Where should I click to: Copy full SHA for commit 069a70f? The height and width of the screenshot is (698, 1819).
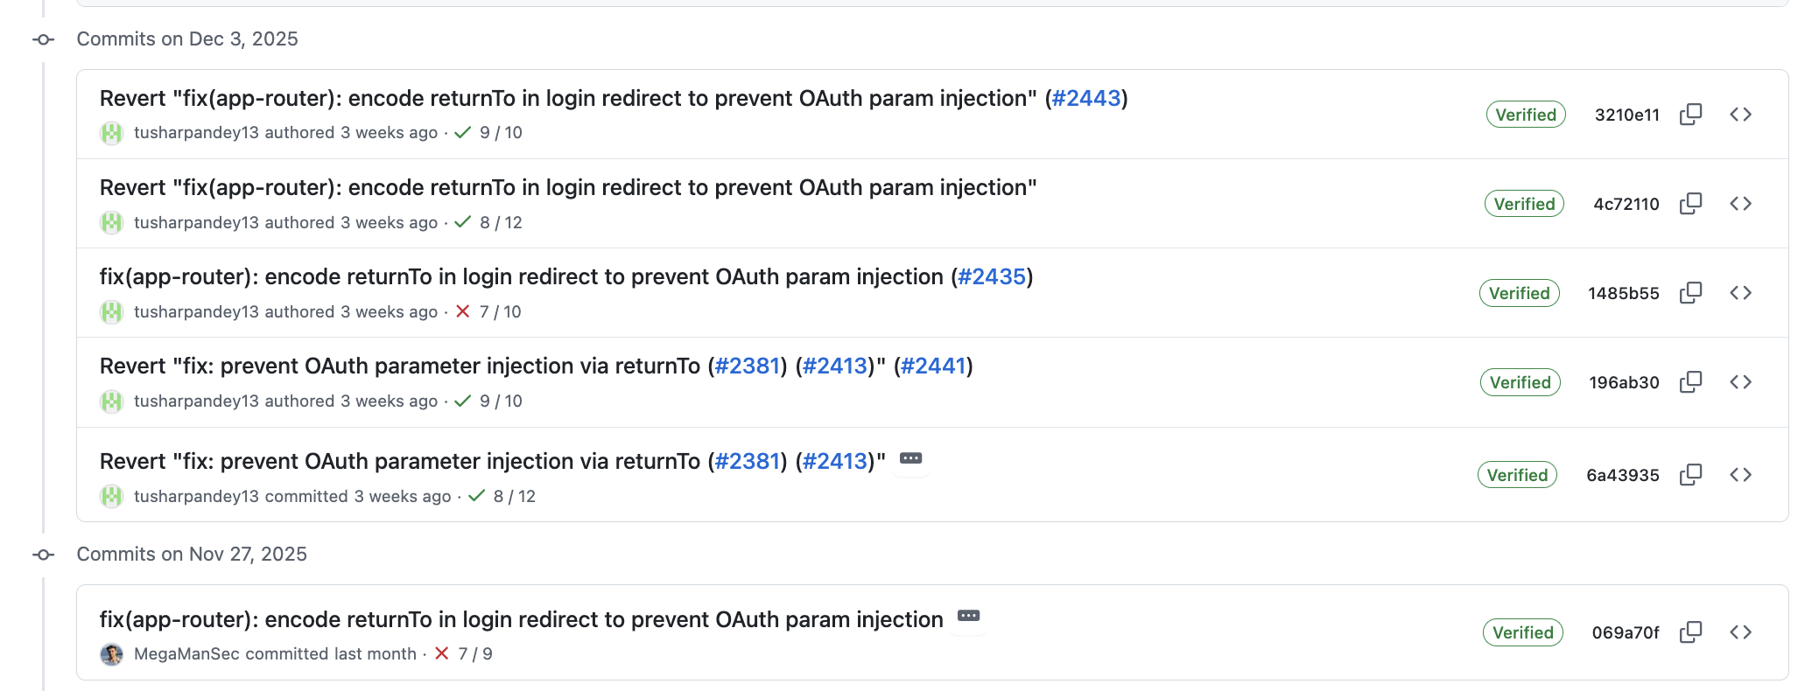1690,632
